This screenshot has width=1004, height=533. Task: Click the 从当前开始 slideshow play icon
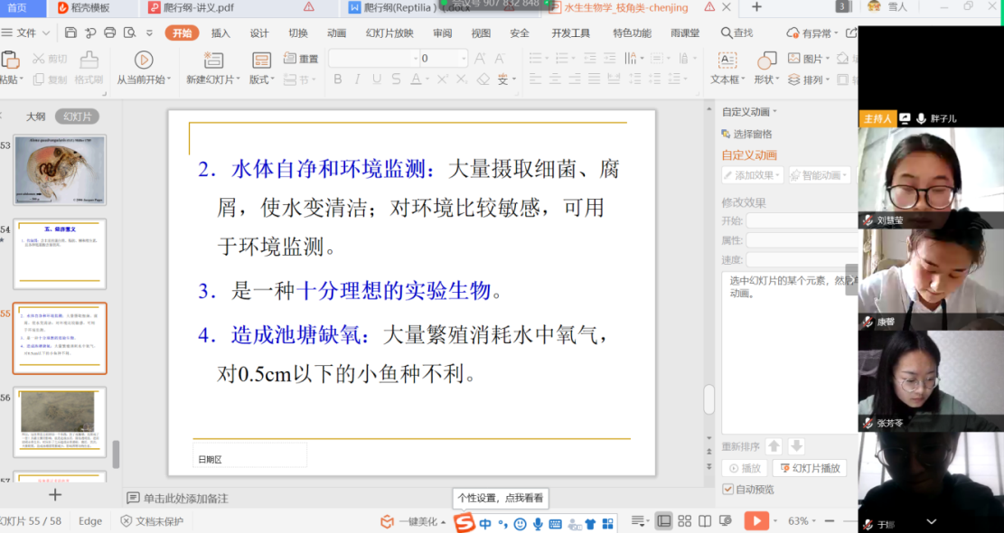pos(144,60)
